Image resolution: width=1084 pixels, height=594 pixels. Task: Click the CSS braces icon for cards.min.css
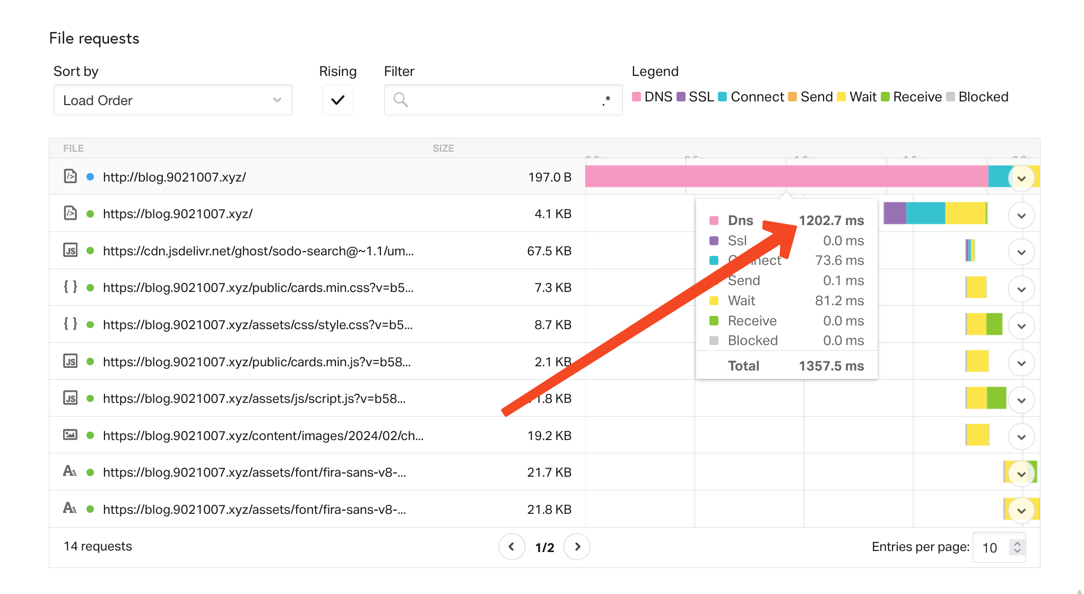[x=70, y=287]
